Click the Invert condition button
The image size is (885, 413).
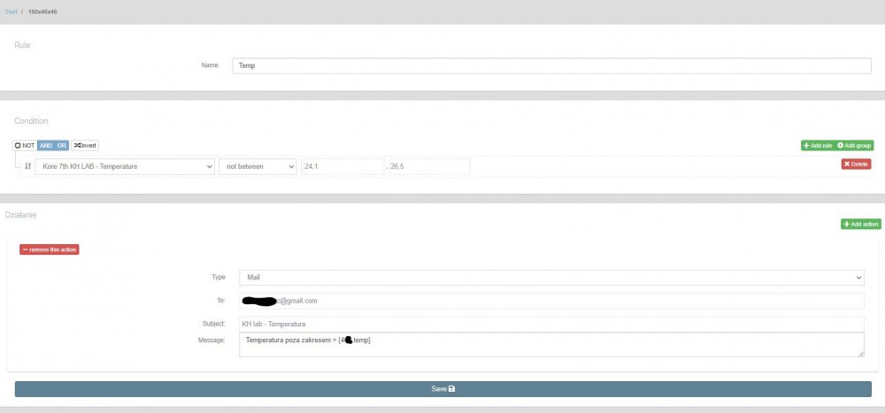(x=84, y=145)
